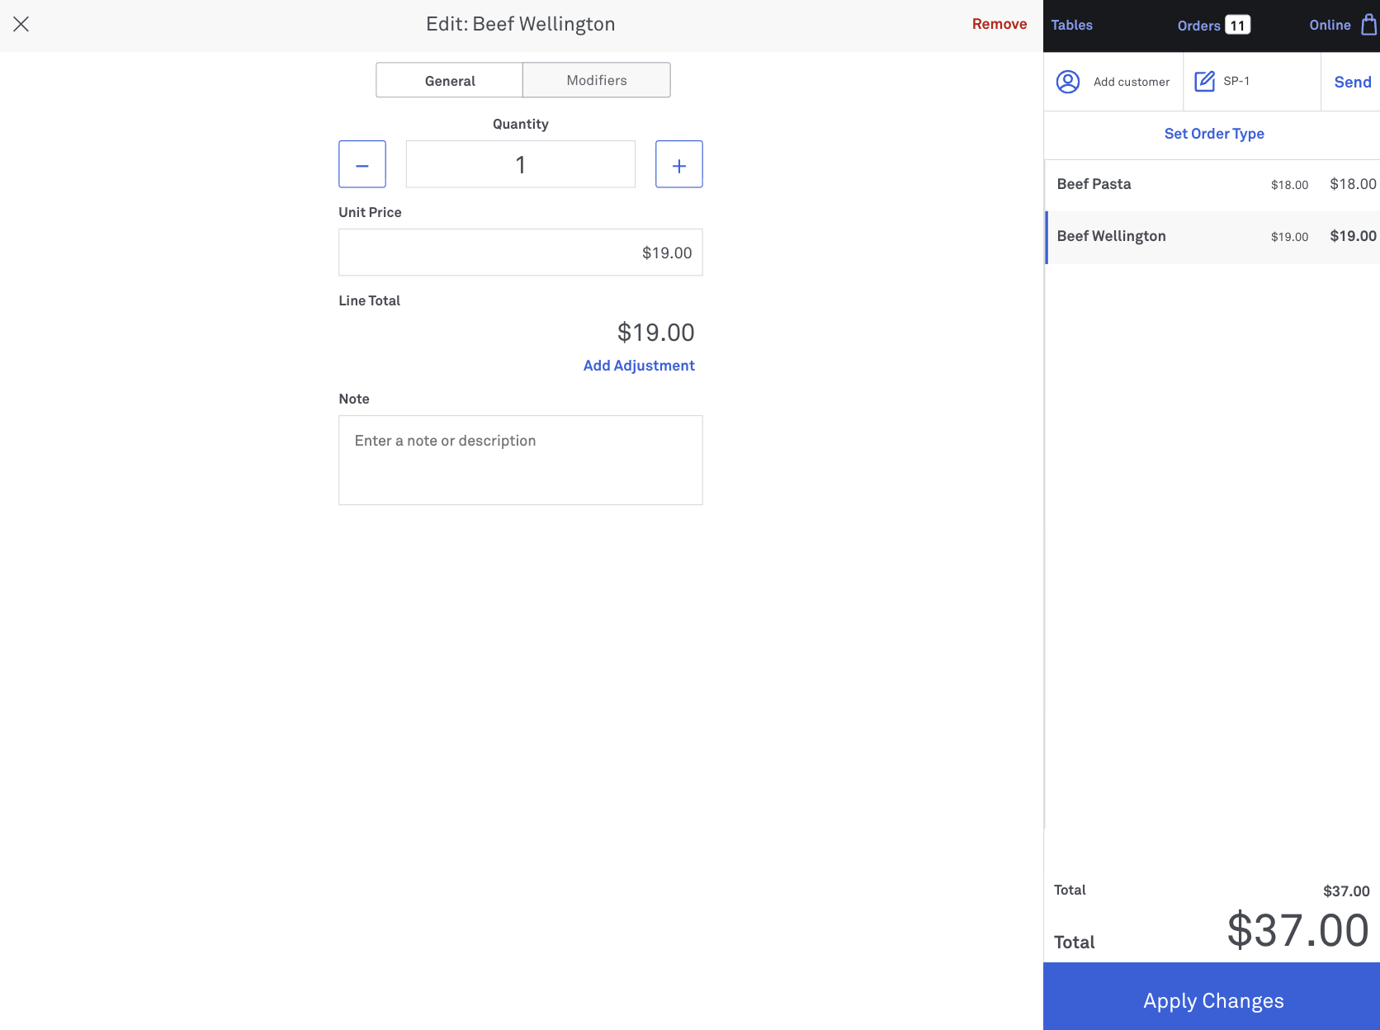Close the Edit Beef Wellington panel
The image size is (1380, 1030).
click(x=21, y=24)
